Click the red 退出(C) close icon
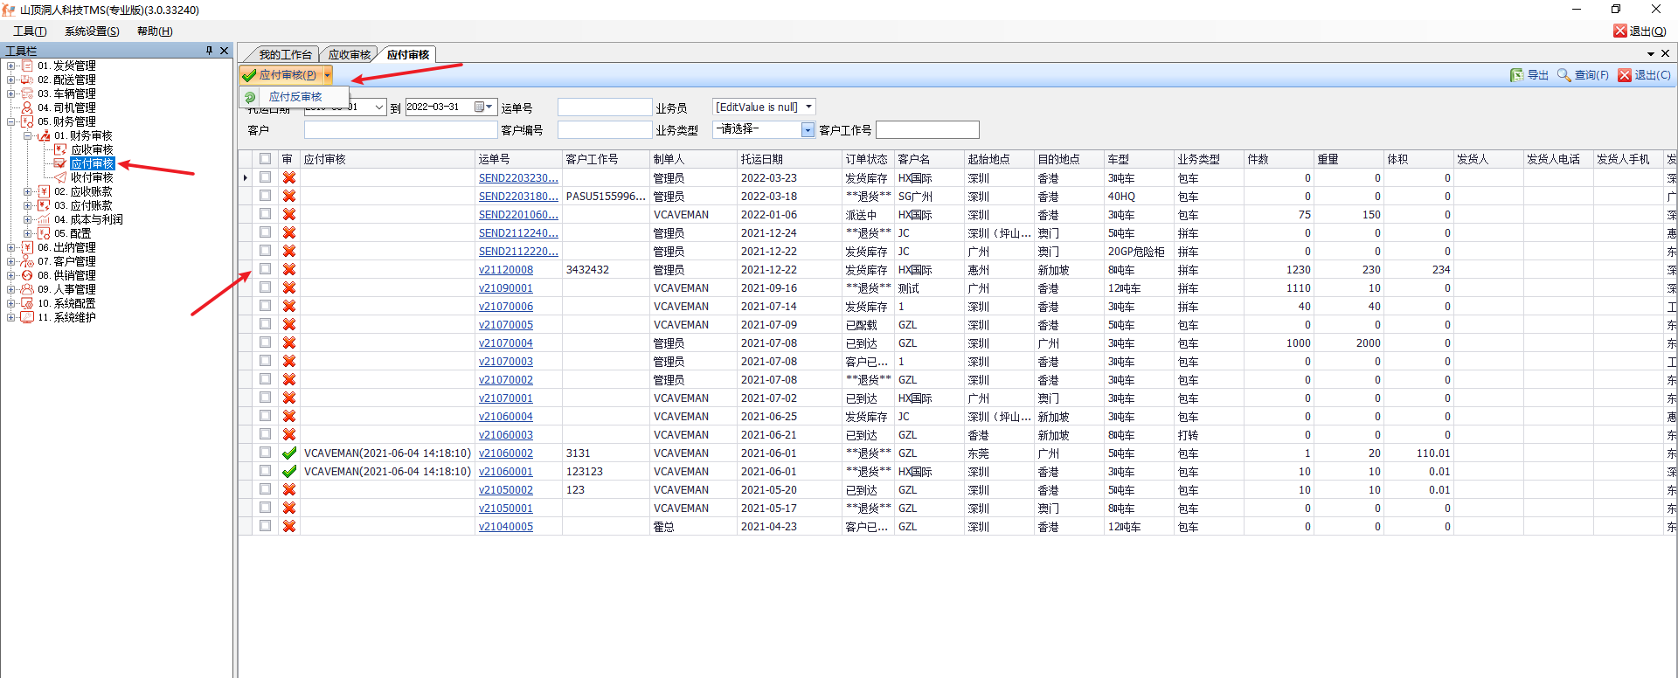 1625,75
